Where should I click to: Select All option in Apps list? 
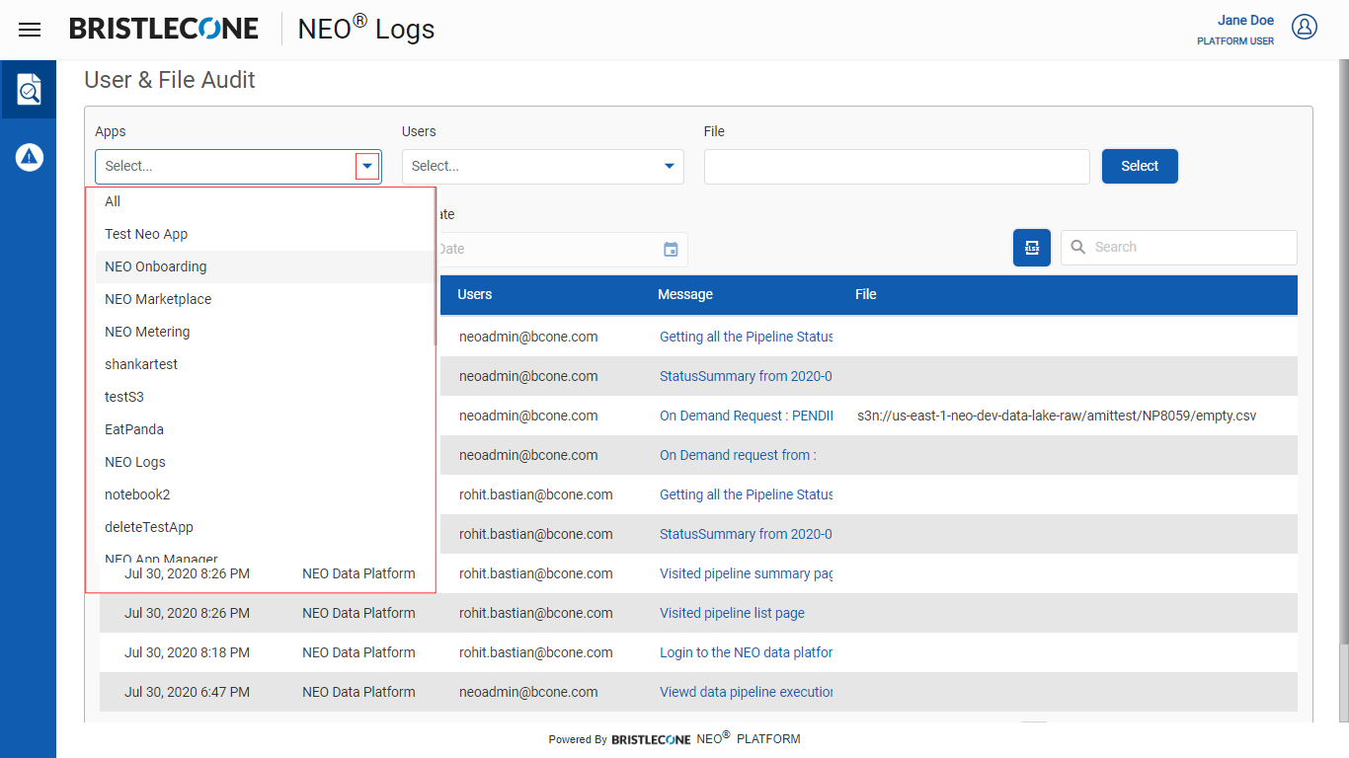click(113, 201)
